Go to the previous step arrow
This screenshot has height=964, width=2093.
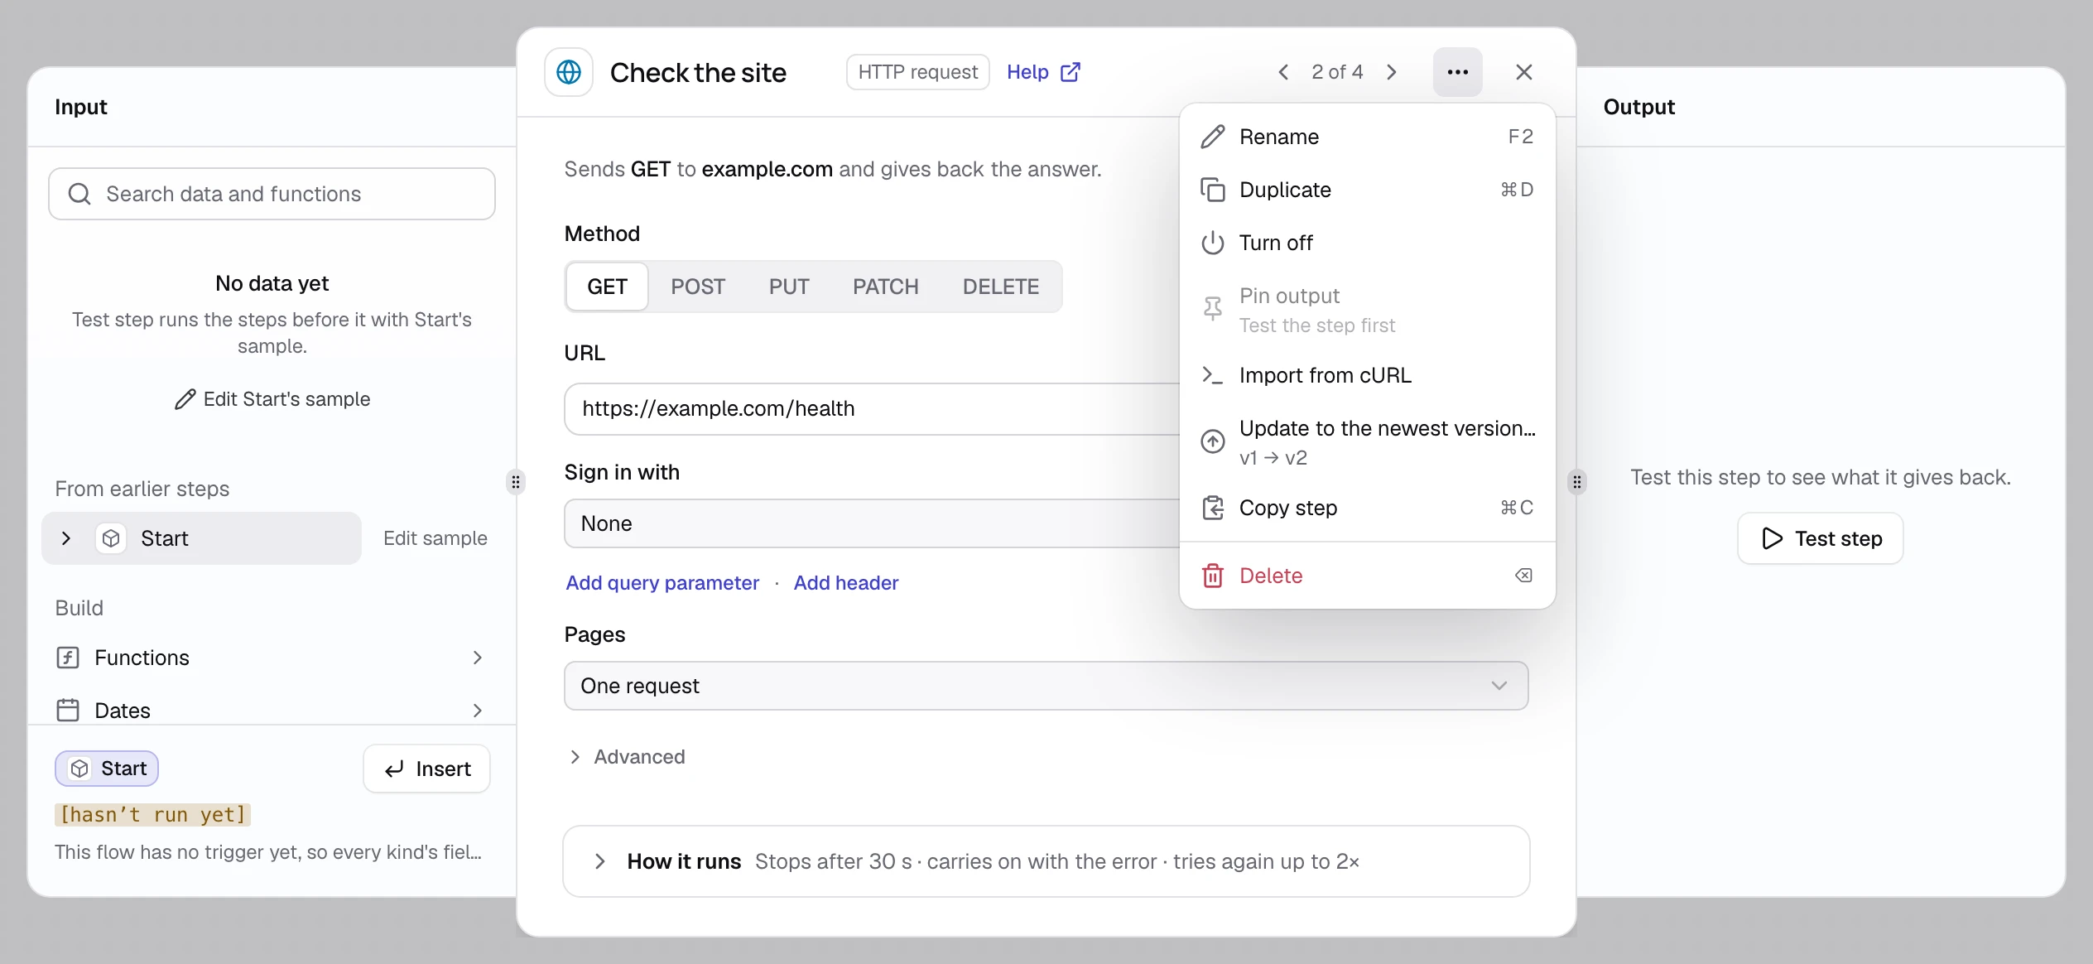[x=1283, y=72]
